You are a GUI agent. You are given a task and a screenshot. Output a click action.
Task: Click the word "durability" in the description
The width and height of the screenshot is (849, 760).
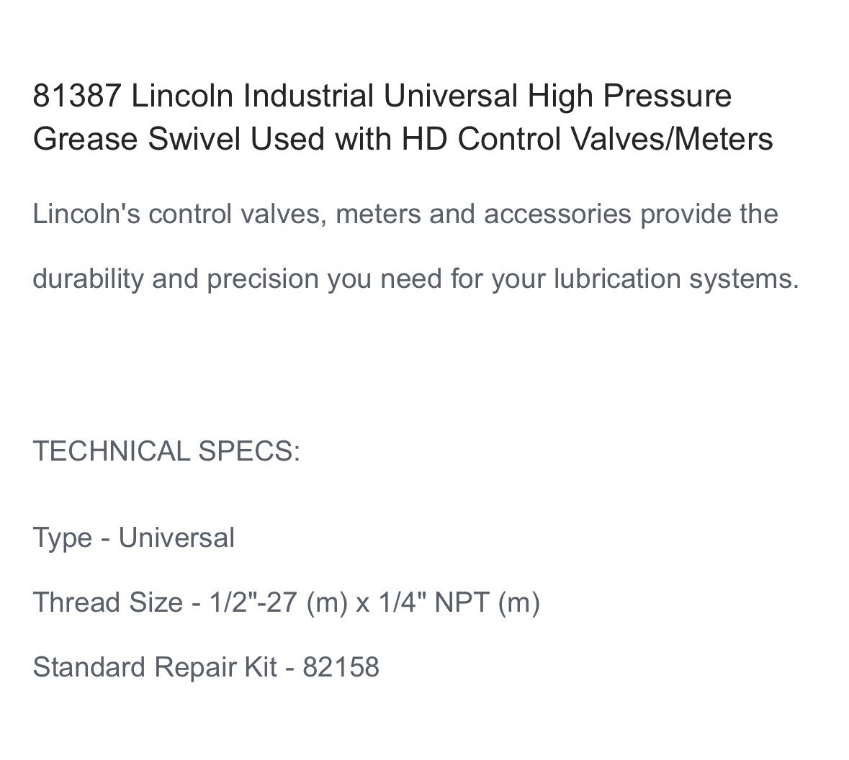[x=88, y=279]
